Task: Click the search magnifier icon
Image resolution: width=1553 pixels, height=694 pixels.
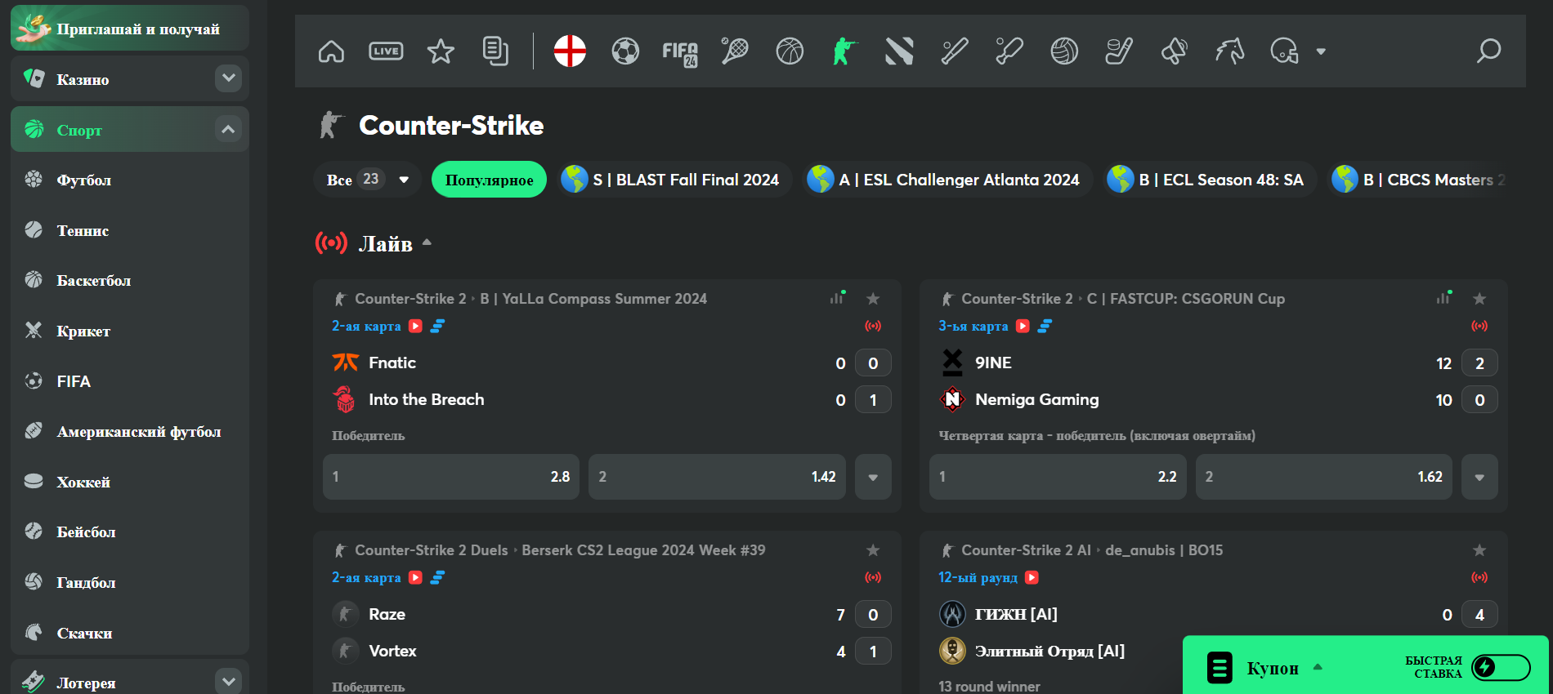Action: click(x=1488, y=51)
